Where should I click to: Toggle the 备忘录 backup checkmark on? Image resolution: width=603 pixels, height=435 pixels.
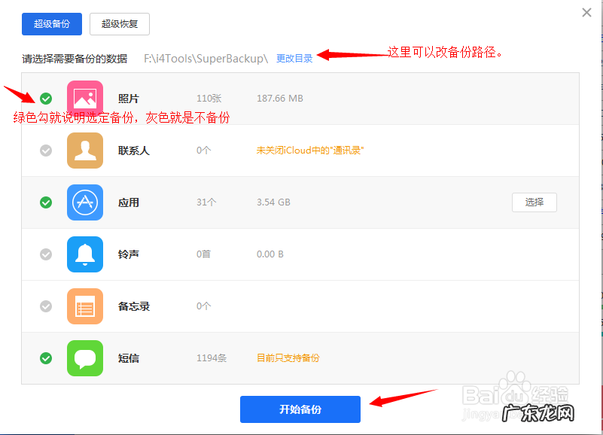[45, 306]
